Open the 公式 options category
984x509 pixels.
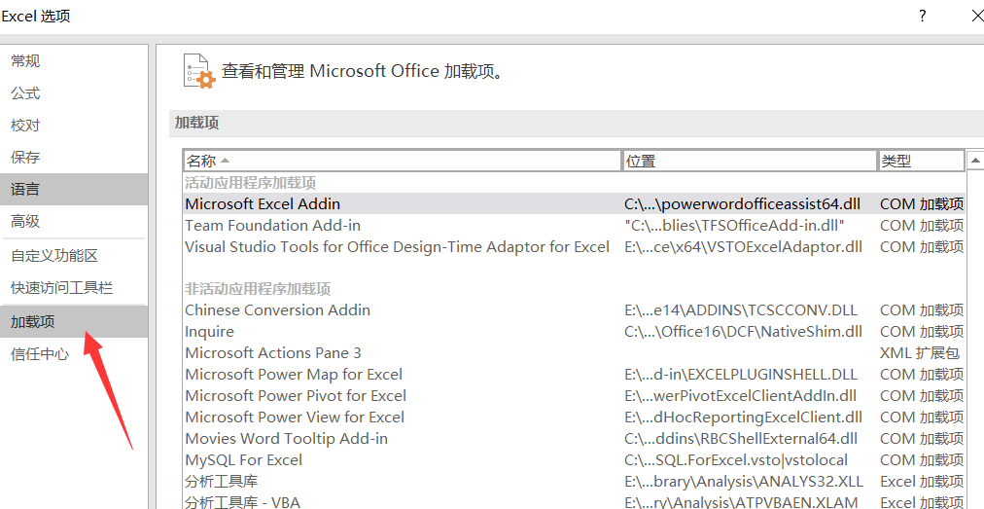click(x=74, y=93)
